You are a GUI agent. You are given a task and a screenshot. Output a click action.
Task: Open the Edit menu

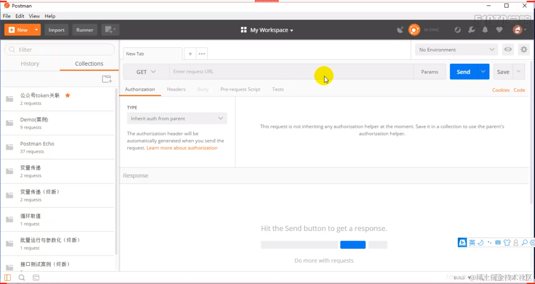pos(20,16)
